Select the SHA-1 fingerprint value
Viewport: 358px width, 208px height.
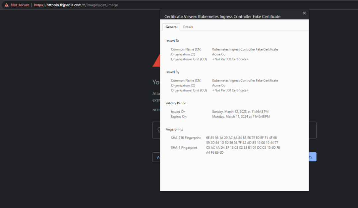(x=242, y=150)
